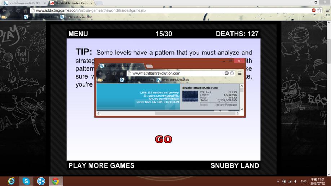Click the red GO button
The image size is (331, 186).
click(x=164, y=139)
